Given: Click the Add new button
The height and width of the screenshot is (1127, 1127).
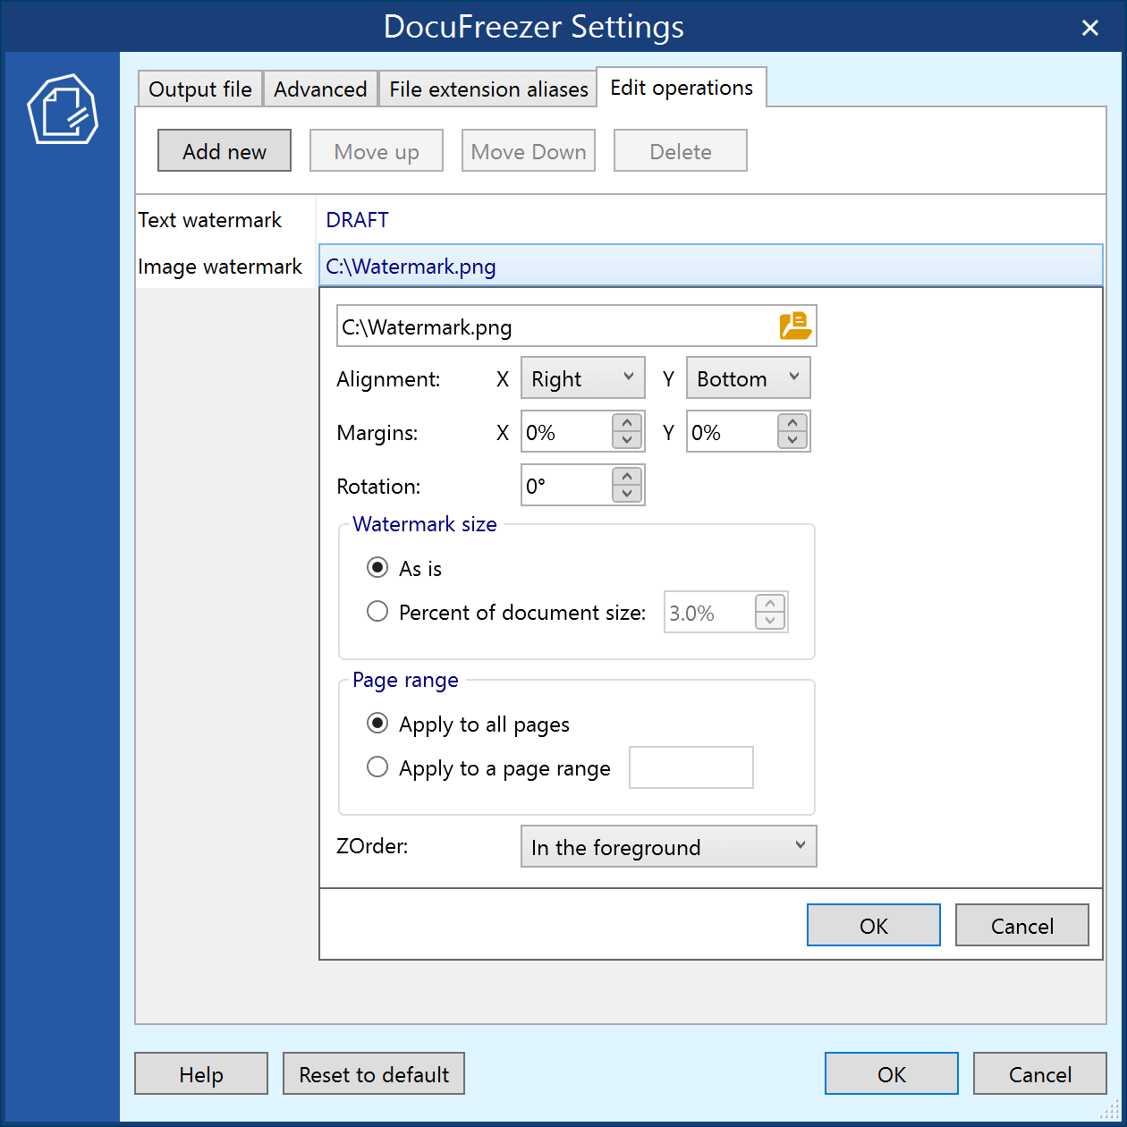Looking at the screenshot, I should [225, 151].
